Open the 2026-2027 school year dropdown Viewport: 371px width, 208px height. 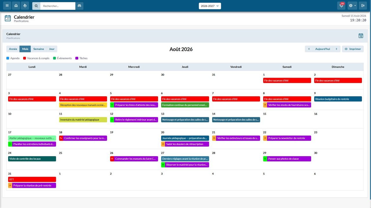click(210, 6)
